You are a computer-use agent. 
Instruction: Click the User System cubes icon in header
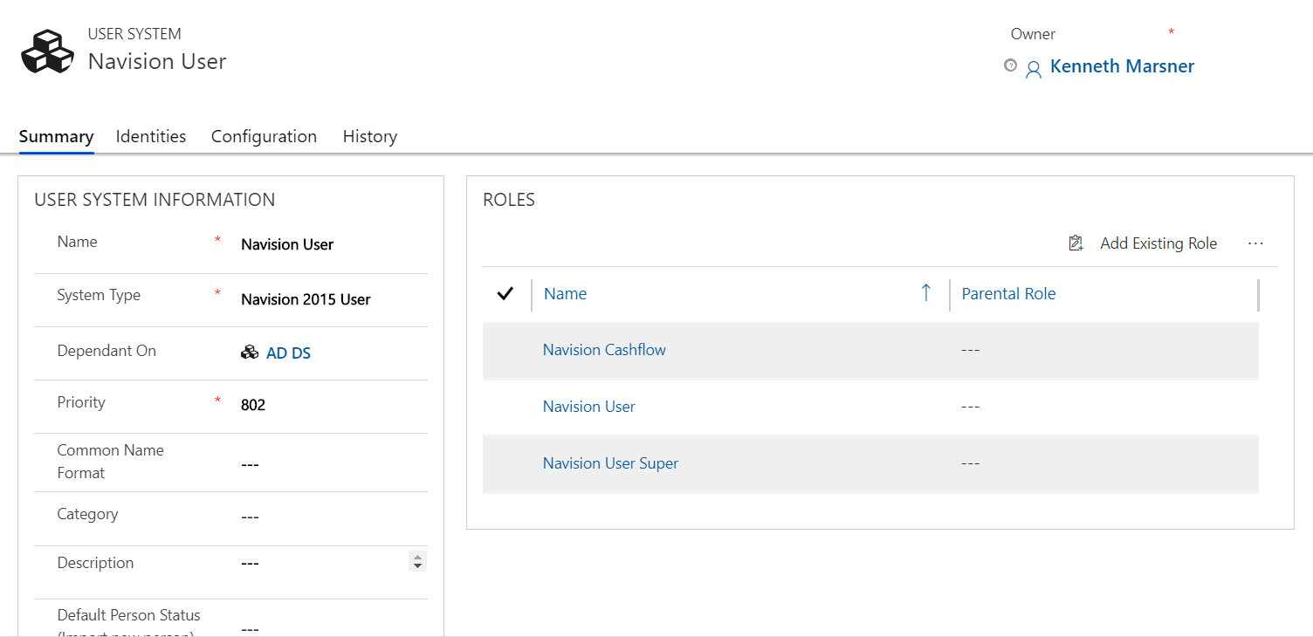(48, 51)
